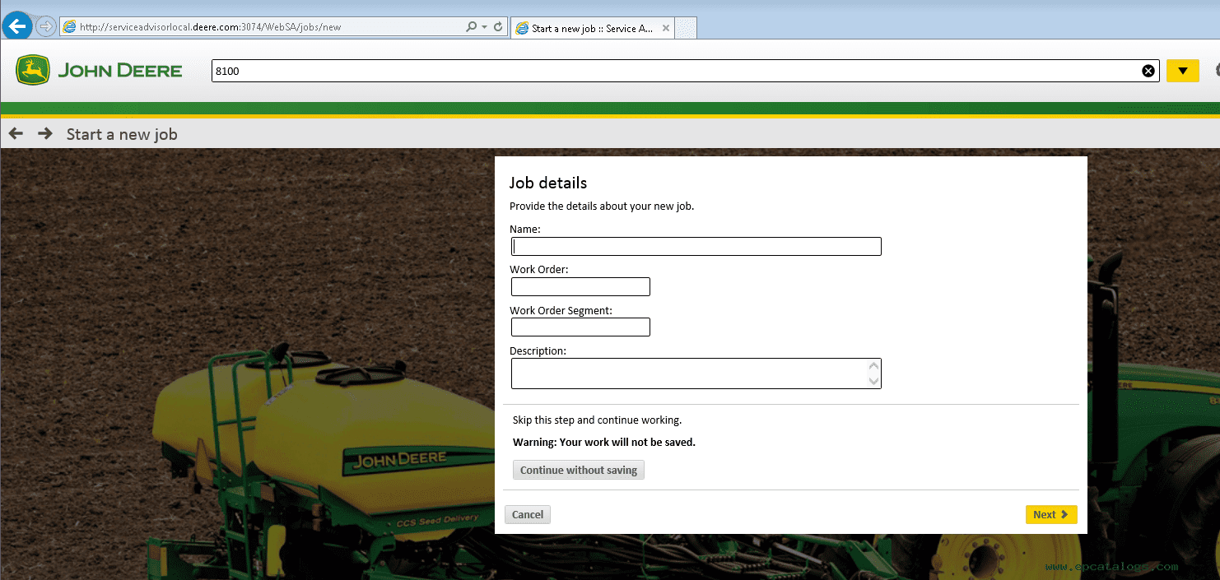Click the browser URL address text
The height and width of the screenshot is (580, 1220).
point(211,27)
